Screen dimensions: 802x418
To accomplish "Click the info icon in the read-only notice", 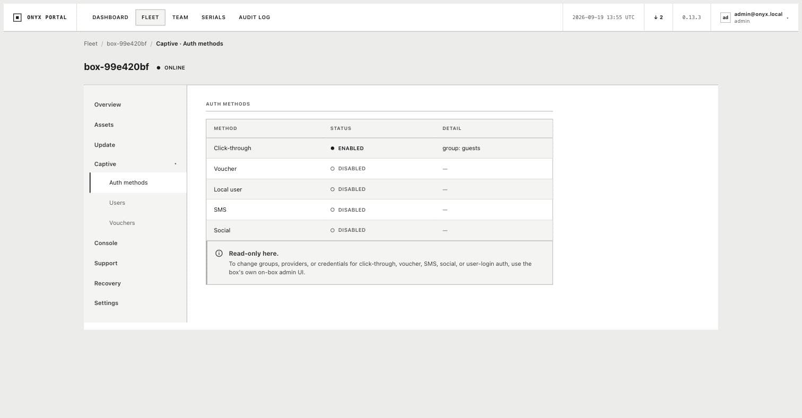I will (219, 254).
